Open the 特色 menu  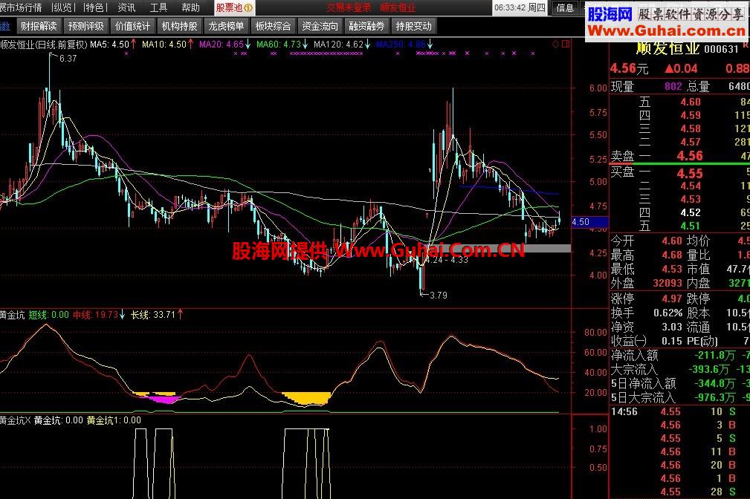[95, 7]
